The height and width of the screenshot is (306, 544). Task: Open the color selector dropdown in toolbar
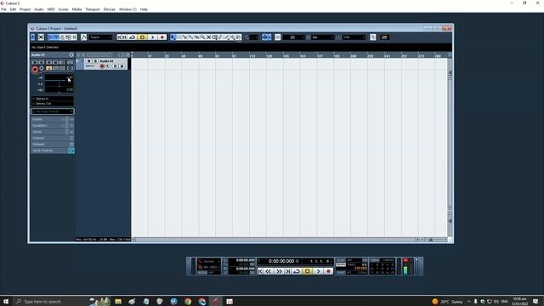[x=385, y=37]
